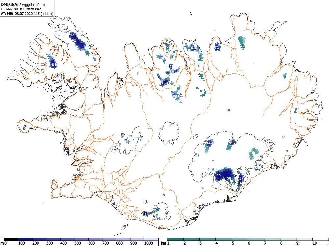The height and width of the screenshot is (246, 329).
Task: Click the '(+11 h)' forecast offset text
Action: 47,14
